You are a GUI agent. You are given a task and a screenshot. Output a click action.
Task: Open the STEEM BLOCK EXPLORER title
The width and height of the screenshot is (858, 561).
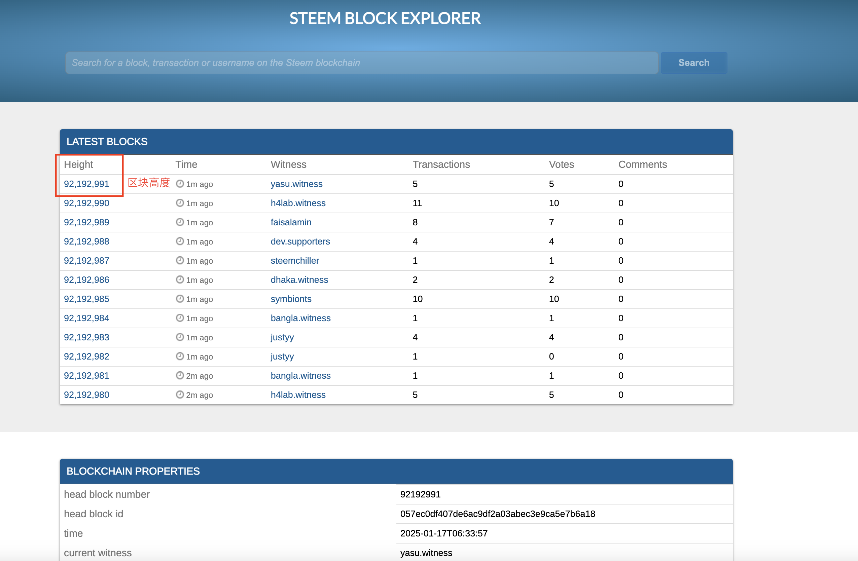click(x=385, y=18)
